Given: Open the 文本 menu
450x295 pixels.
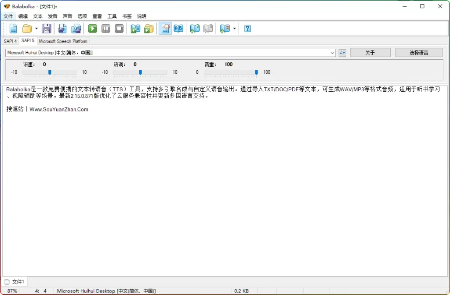Looking at the screenshot, I should (38, 16).
